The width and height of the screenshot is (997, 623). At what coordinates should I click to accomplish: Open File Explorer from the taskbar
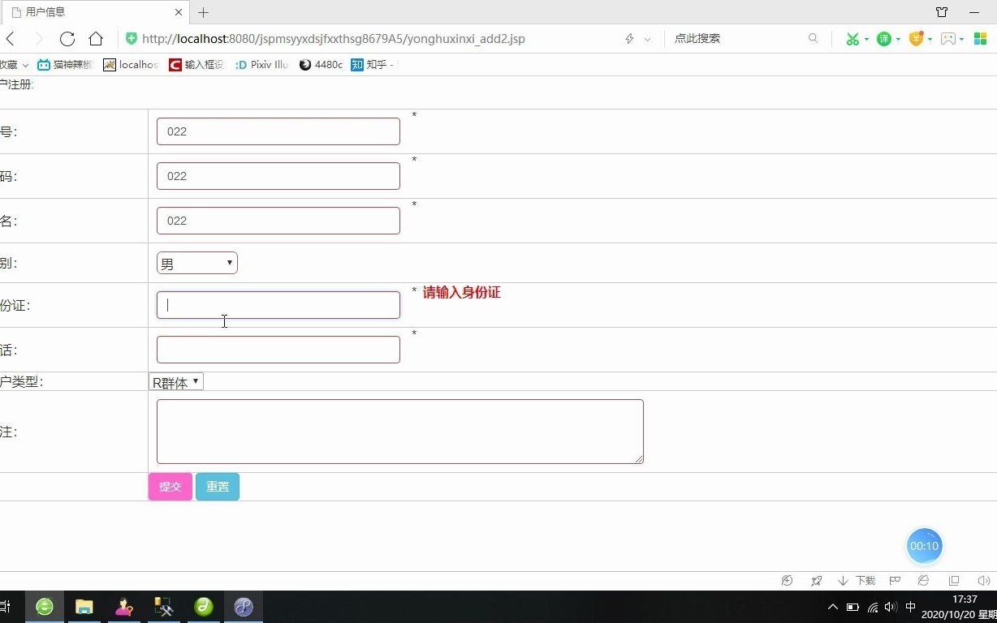(84, 606)
